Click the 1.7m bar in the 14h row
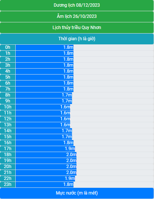 click(x=44, y=131)
